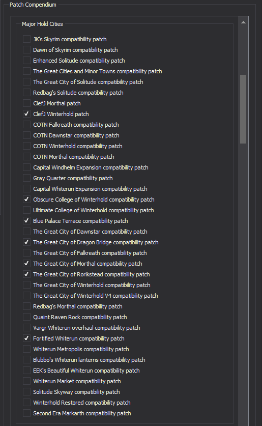The width and height of the screenshot is (262, 426).
Task: Disable Obscure College of Winterhold patch
Action: [x=26, y=200]
